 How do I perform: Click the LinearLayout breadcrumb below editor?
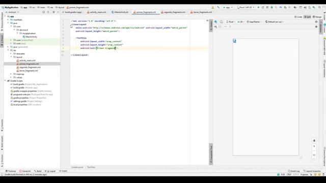77,167
